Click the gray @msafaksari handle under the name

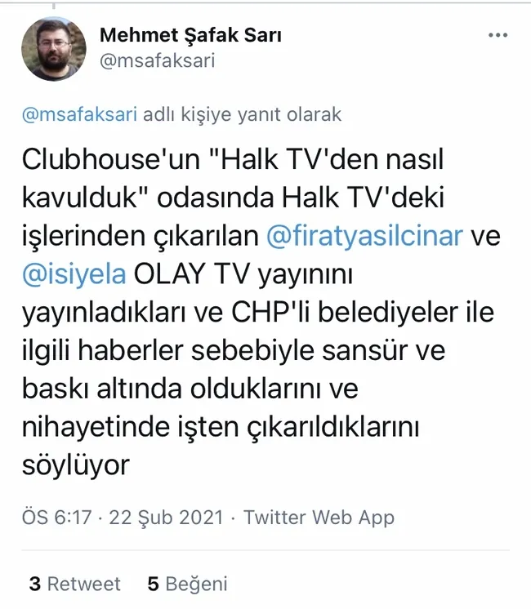point(157,61)
